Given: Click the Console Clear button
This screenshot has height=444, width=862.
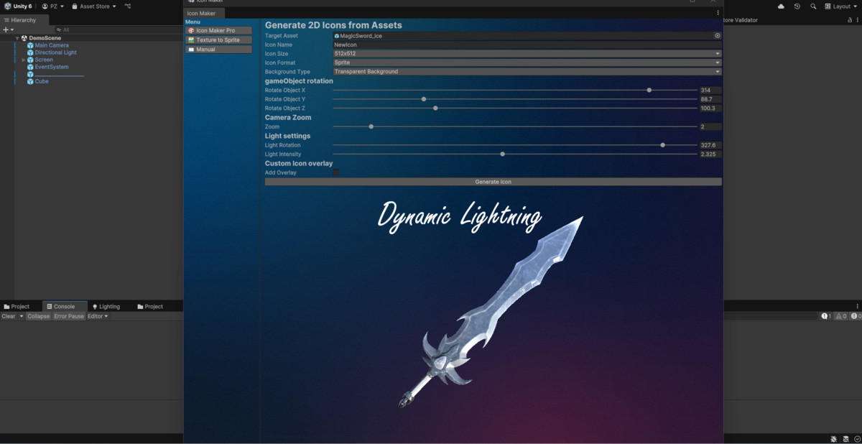Looking at the screenshot, I should 9,316.
